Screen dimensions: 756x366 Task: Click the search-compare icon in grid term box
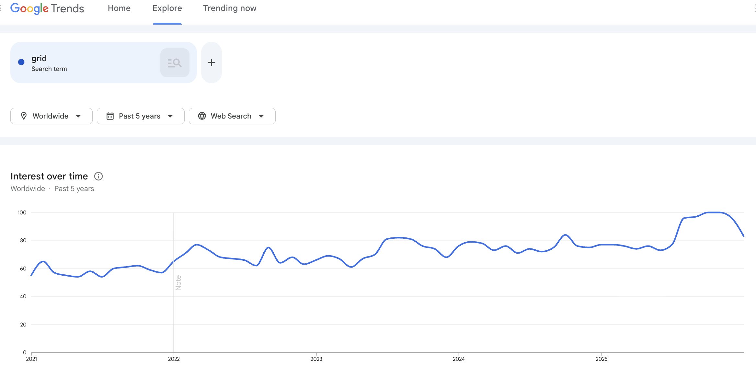(x=175, y=63)
